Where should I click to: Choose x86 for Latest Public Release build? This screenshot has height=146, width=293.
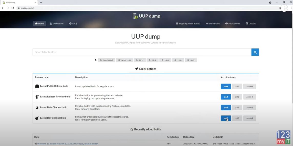(237, 86)
